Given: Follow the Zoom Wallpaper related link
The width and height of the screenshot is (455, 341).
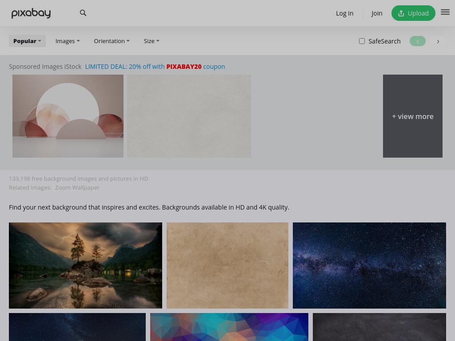Looking at the screenshot, I should click(77, 188).
